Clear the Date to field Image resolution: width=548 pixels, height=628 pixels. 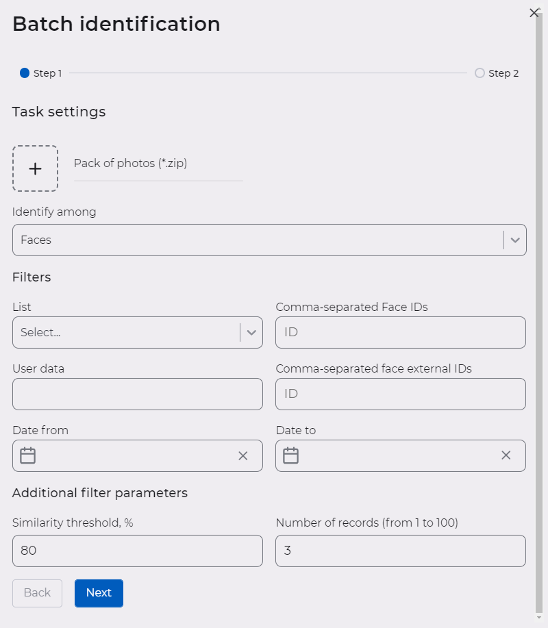506,455
